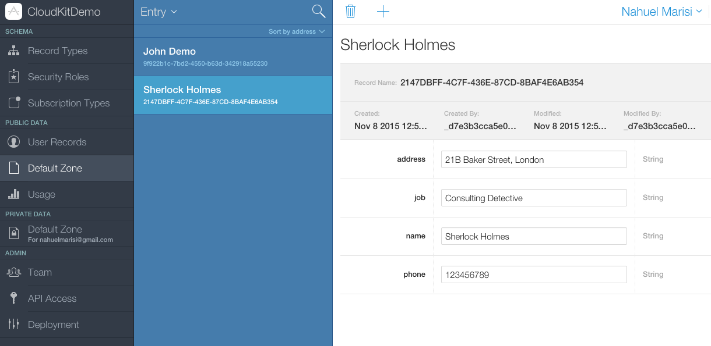Click the Record Types hierarchy icon

14,51
